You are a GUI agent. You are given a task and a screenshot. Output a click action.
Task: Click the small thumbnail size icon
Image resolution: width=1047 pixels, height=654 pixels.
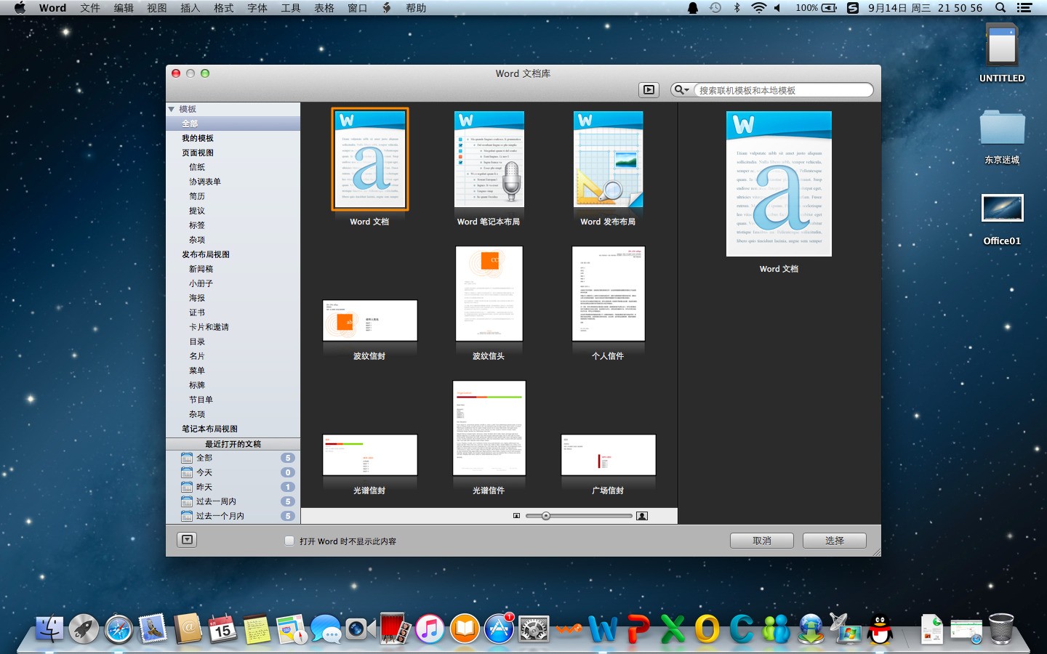(516, 516)
